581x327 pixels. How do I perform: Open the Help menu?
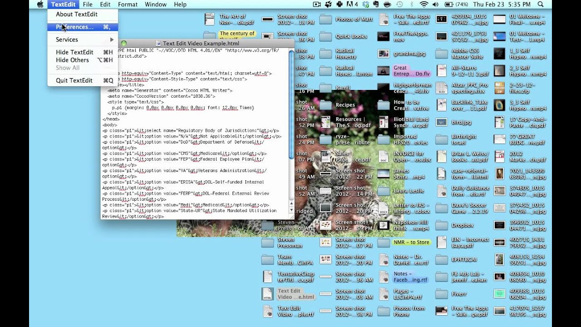pyautogui.click(x=180, y=5)
